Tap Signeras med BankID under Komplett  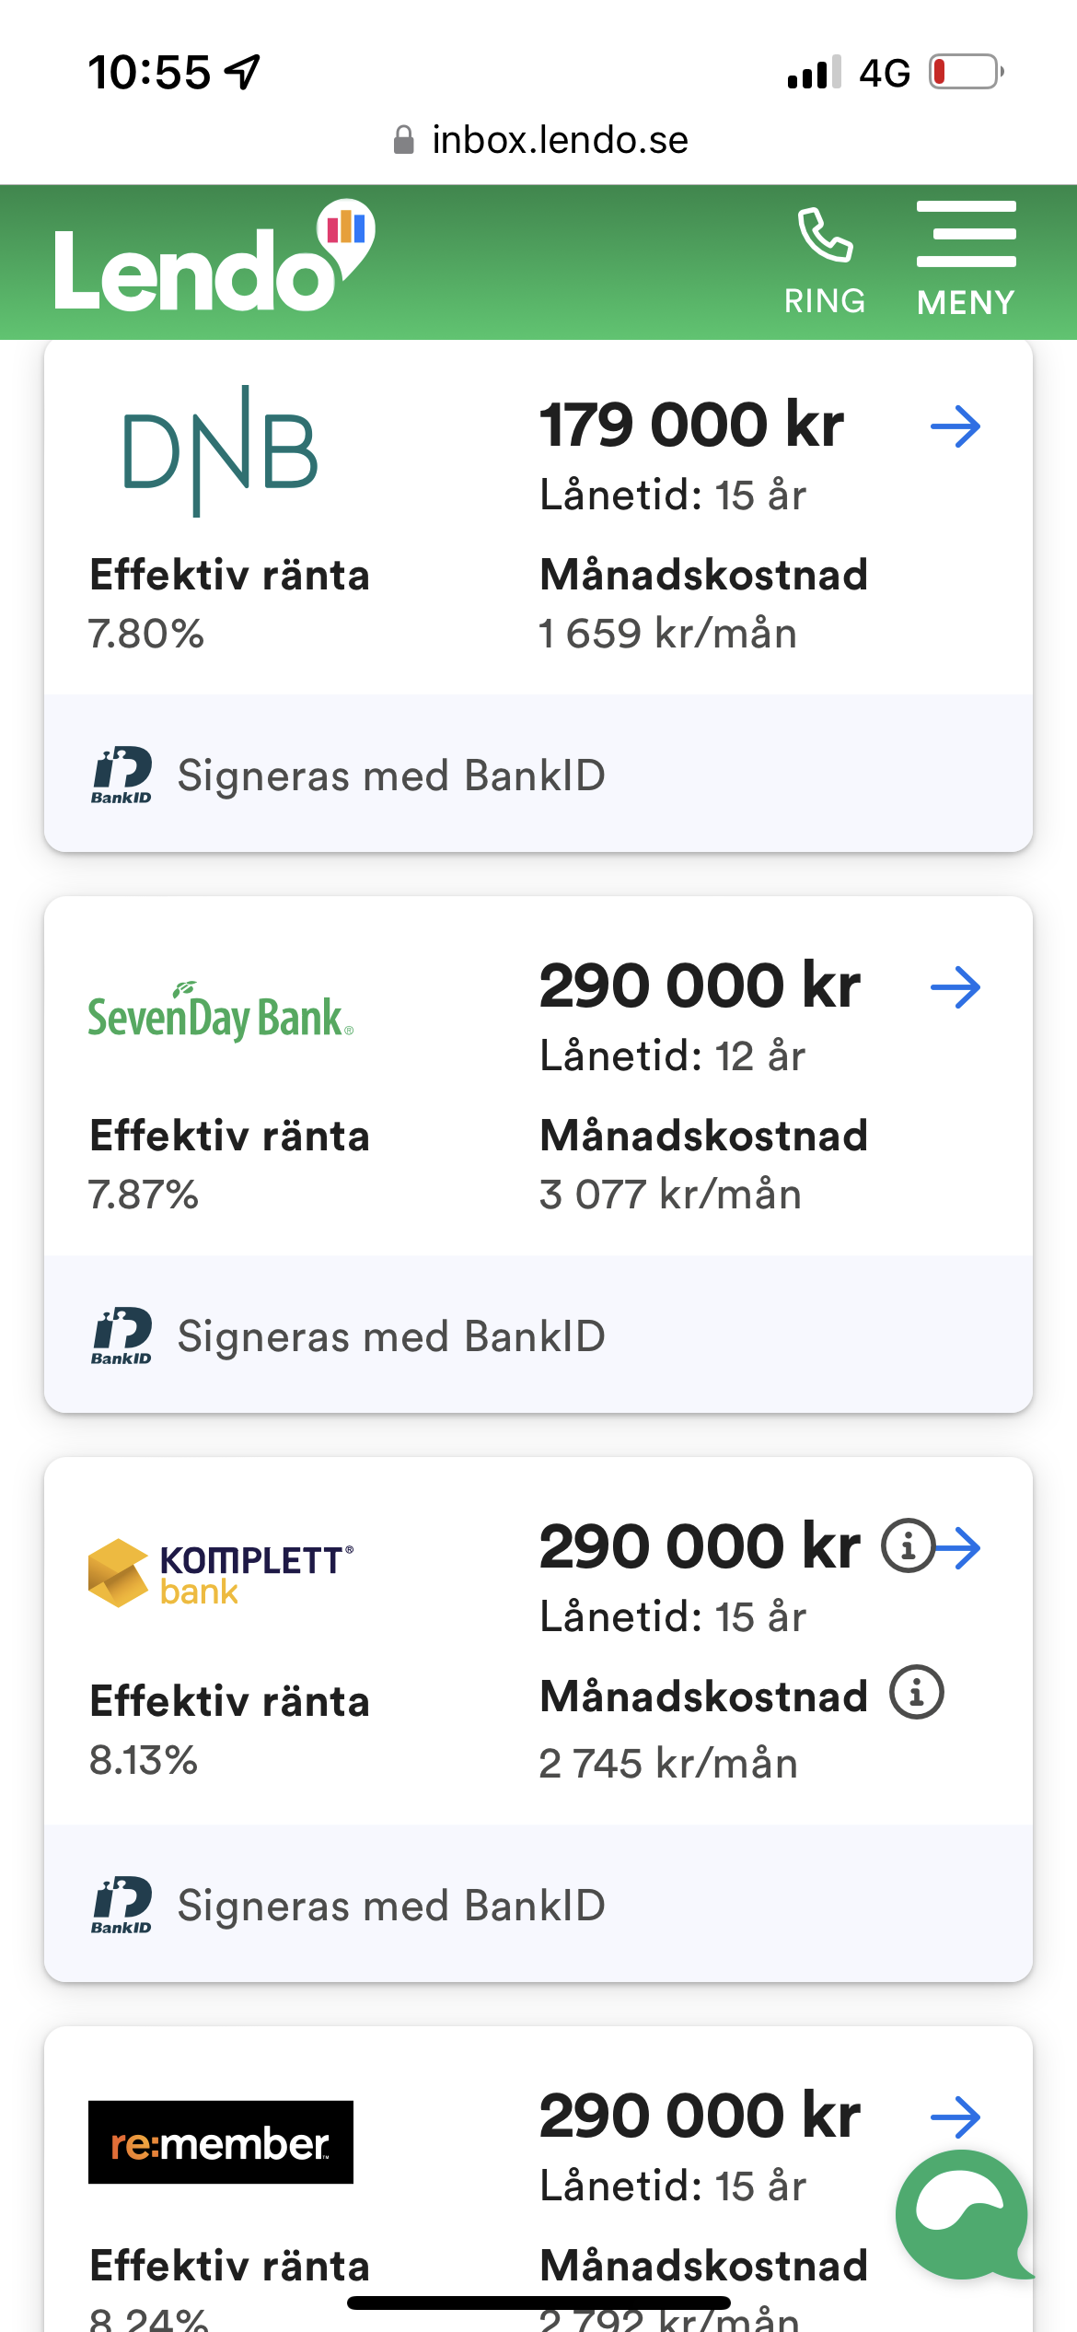391,1906
